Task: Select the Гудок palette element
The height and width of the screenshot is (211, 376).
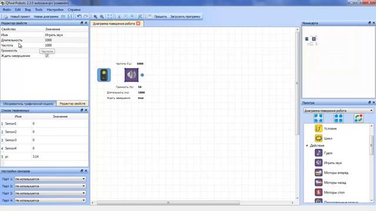Action: tap(324, 153)
